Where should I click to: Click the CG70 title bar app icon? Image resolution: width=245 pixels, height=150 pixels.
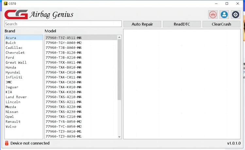pos(6,4)
